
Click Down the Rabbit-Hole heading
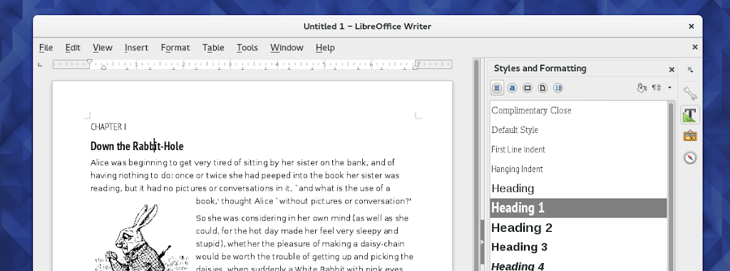tap(137, 146)
